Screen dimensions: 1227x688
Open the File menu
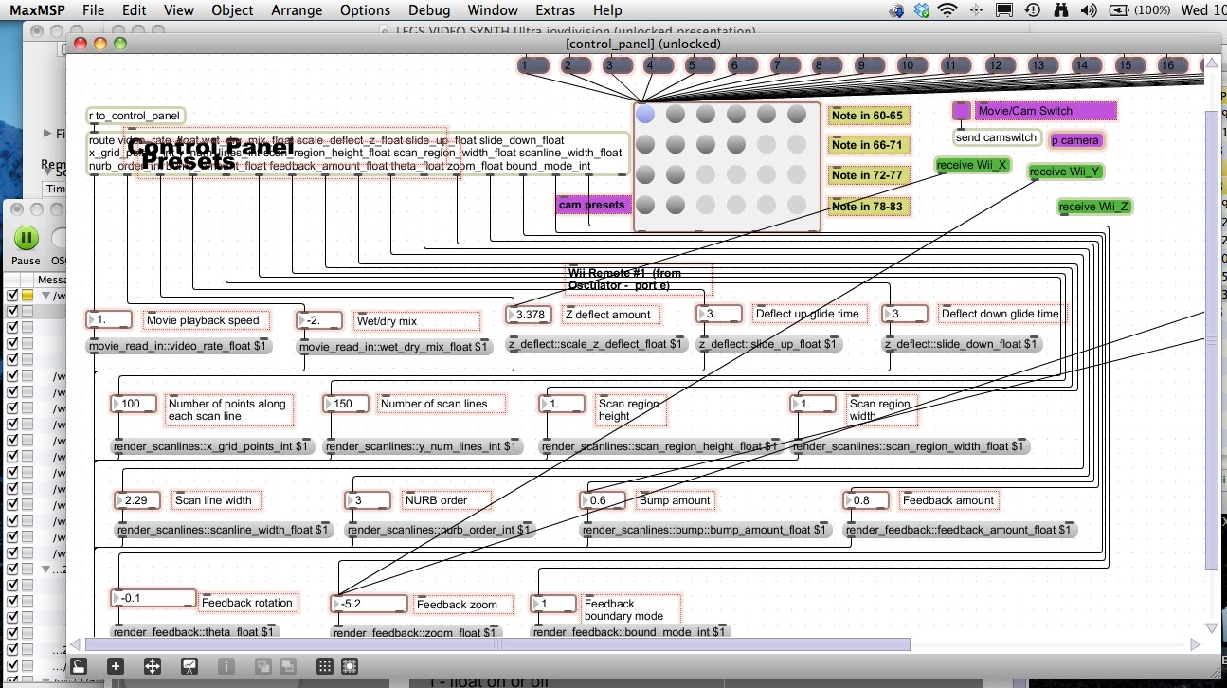click(93, 10)
